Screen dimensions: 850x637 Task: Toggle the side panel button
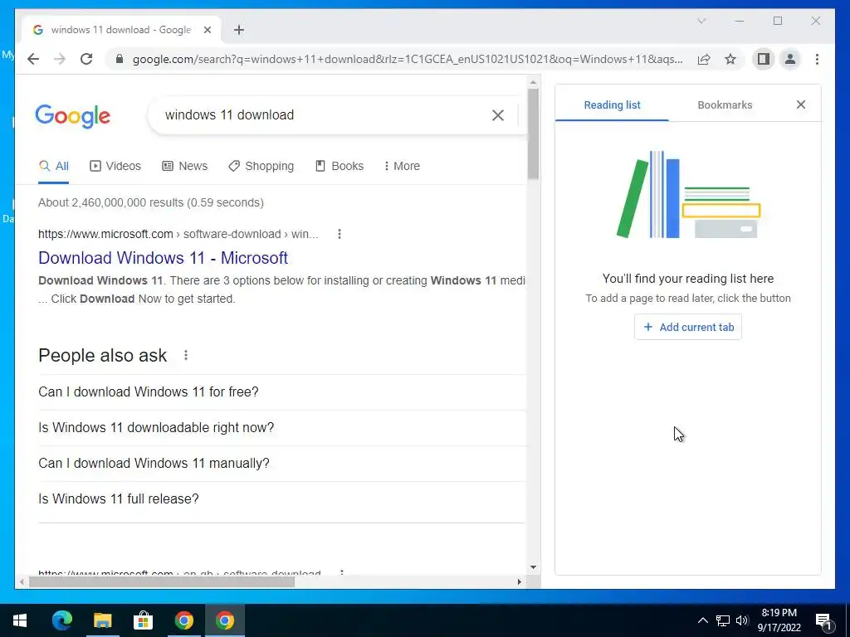point(764,59)
